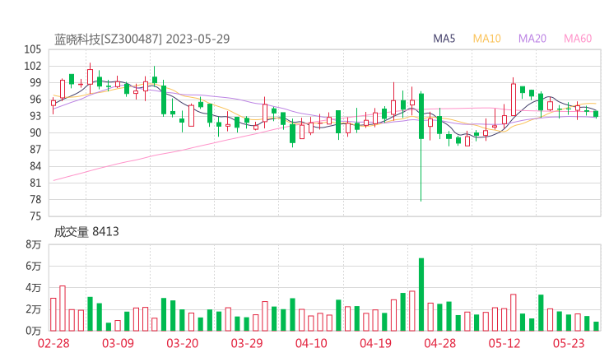This screenshot has height=362, width=609.
Task: Click the 8万 volume axis label
Action: (34, 244)
